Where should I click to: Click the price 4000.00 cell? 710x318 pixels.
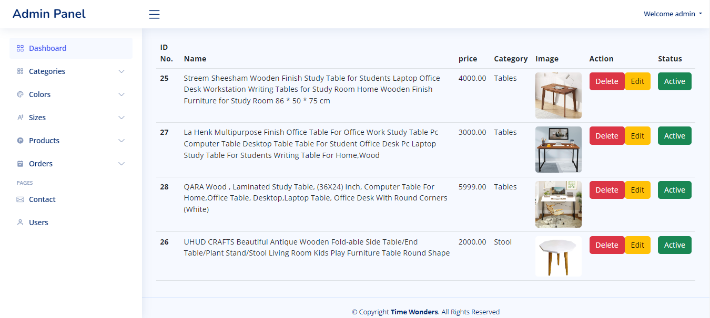click(x=472, y=78)
